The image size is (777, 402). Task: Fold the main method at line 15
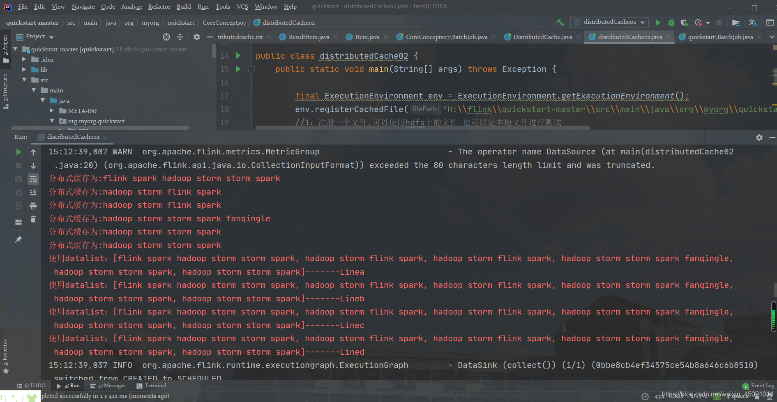252,69
